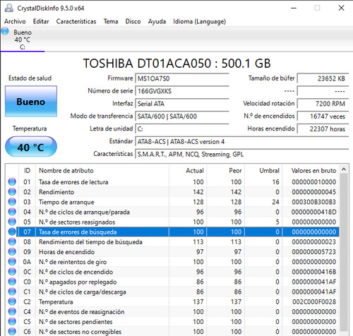Select the C: disk tab at top
The width and height of the screenshot is (353, 336).
[23, 40]
